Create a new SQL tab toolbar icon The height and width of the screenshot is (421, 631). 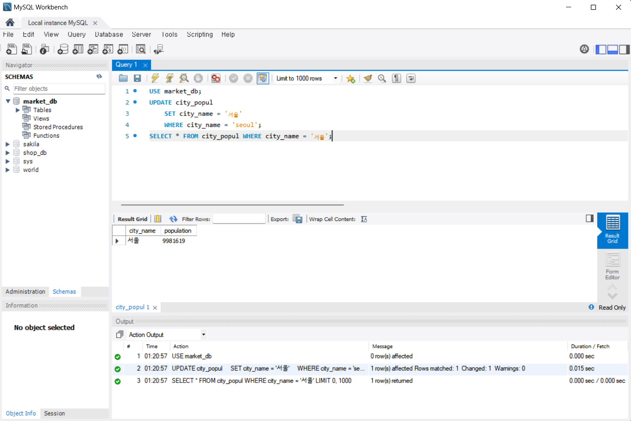tap(12, 49)
